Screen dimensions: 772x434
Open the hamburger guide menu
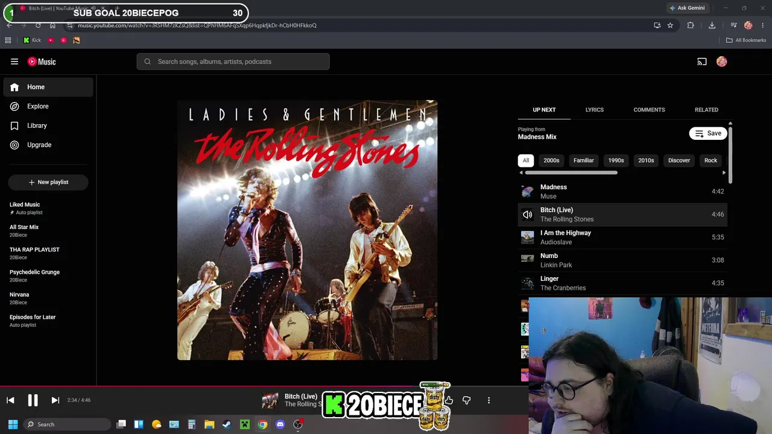tap(14, 61)
